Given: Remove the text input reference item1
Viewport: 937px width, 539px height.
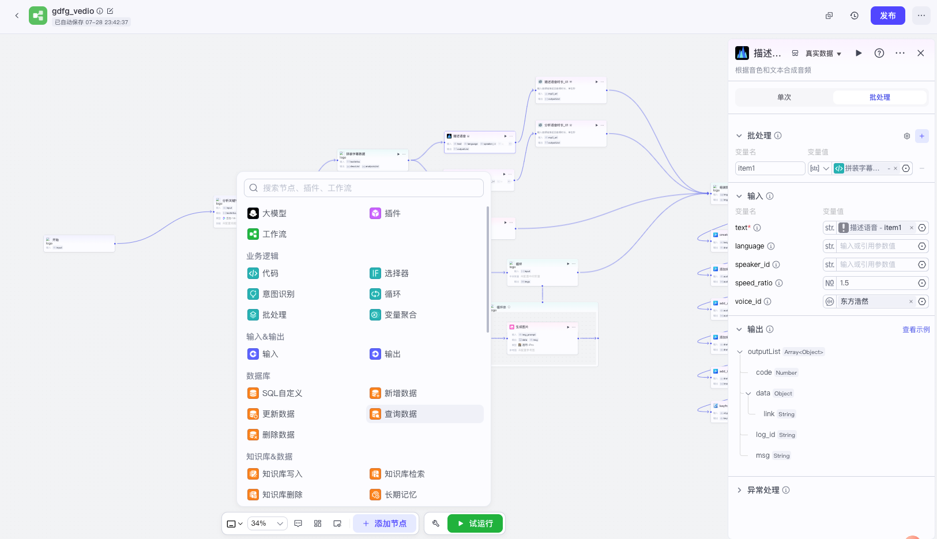Looking at the screenshot, I should 912,228.
